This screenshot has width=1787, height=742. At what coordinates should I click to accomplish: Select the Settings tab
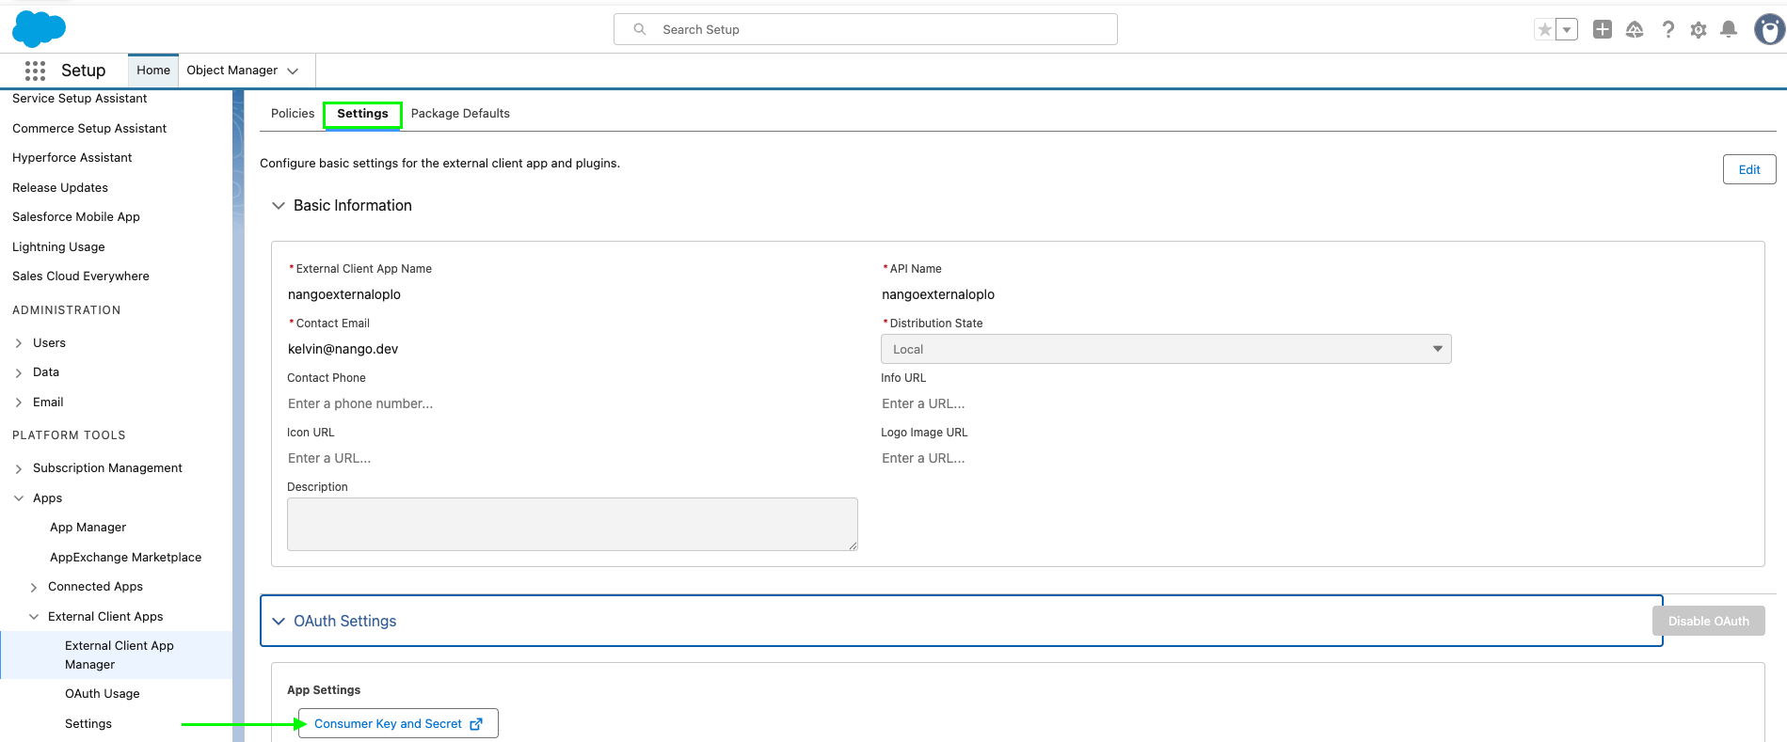click(x=362, y=114)
